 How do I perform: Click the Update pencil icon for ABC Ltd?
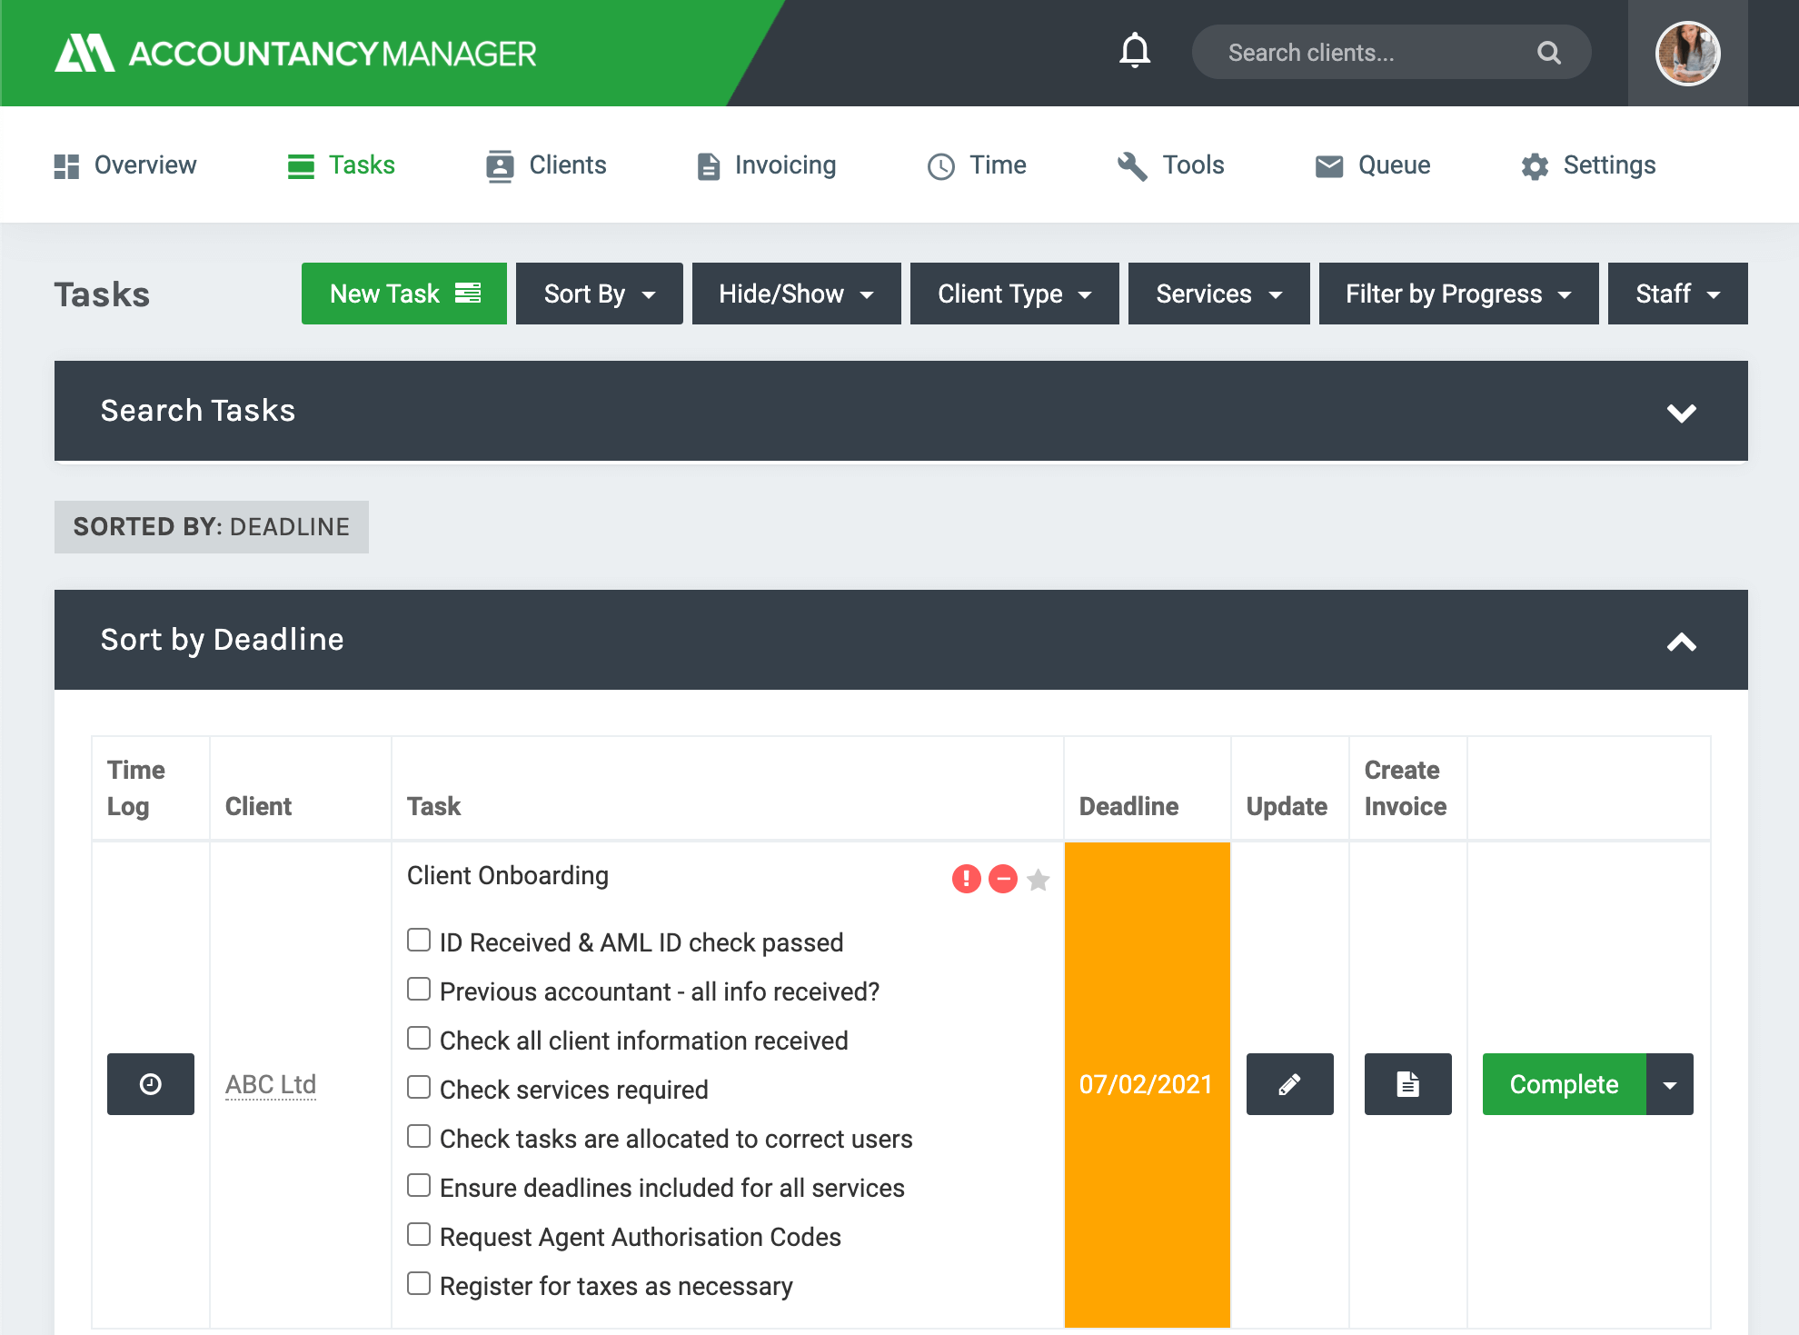(x=1288, y=1084)
